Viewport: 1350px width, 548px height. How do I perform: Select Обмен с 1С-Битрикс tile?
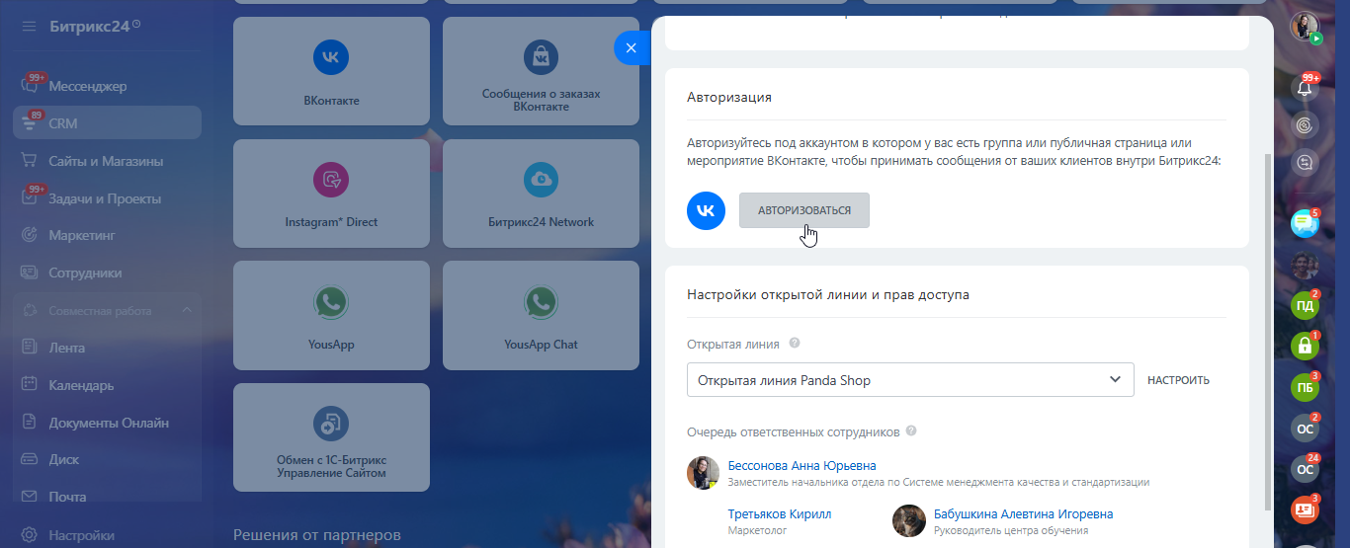[x=331, y=437]
